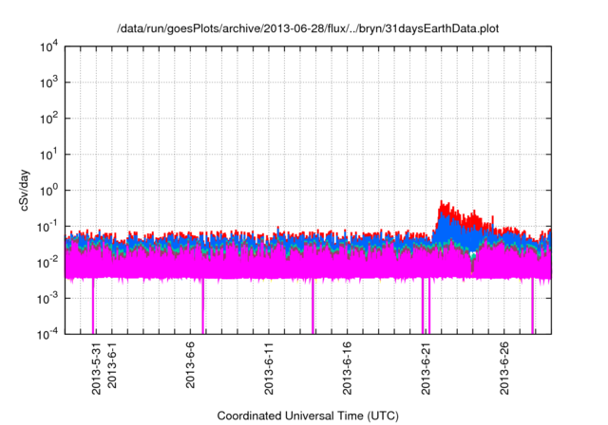Click the 2013-6-6 date label

point(190,365)
